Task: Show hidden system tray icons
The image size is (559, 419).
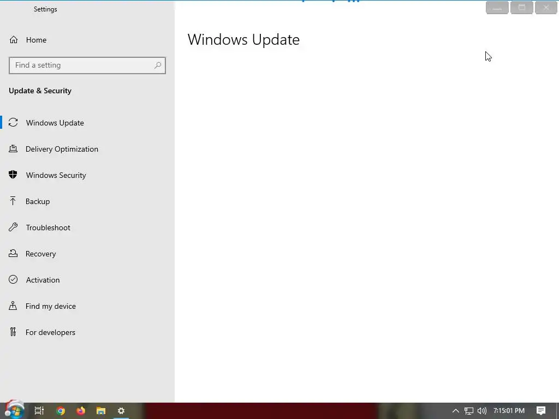Action: pos(456,411)
